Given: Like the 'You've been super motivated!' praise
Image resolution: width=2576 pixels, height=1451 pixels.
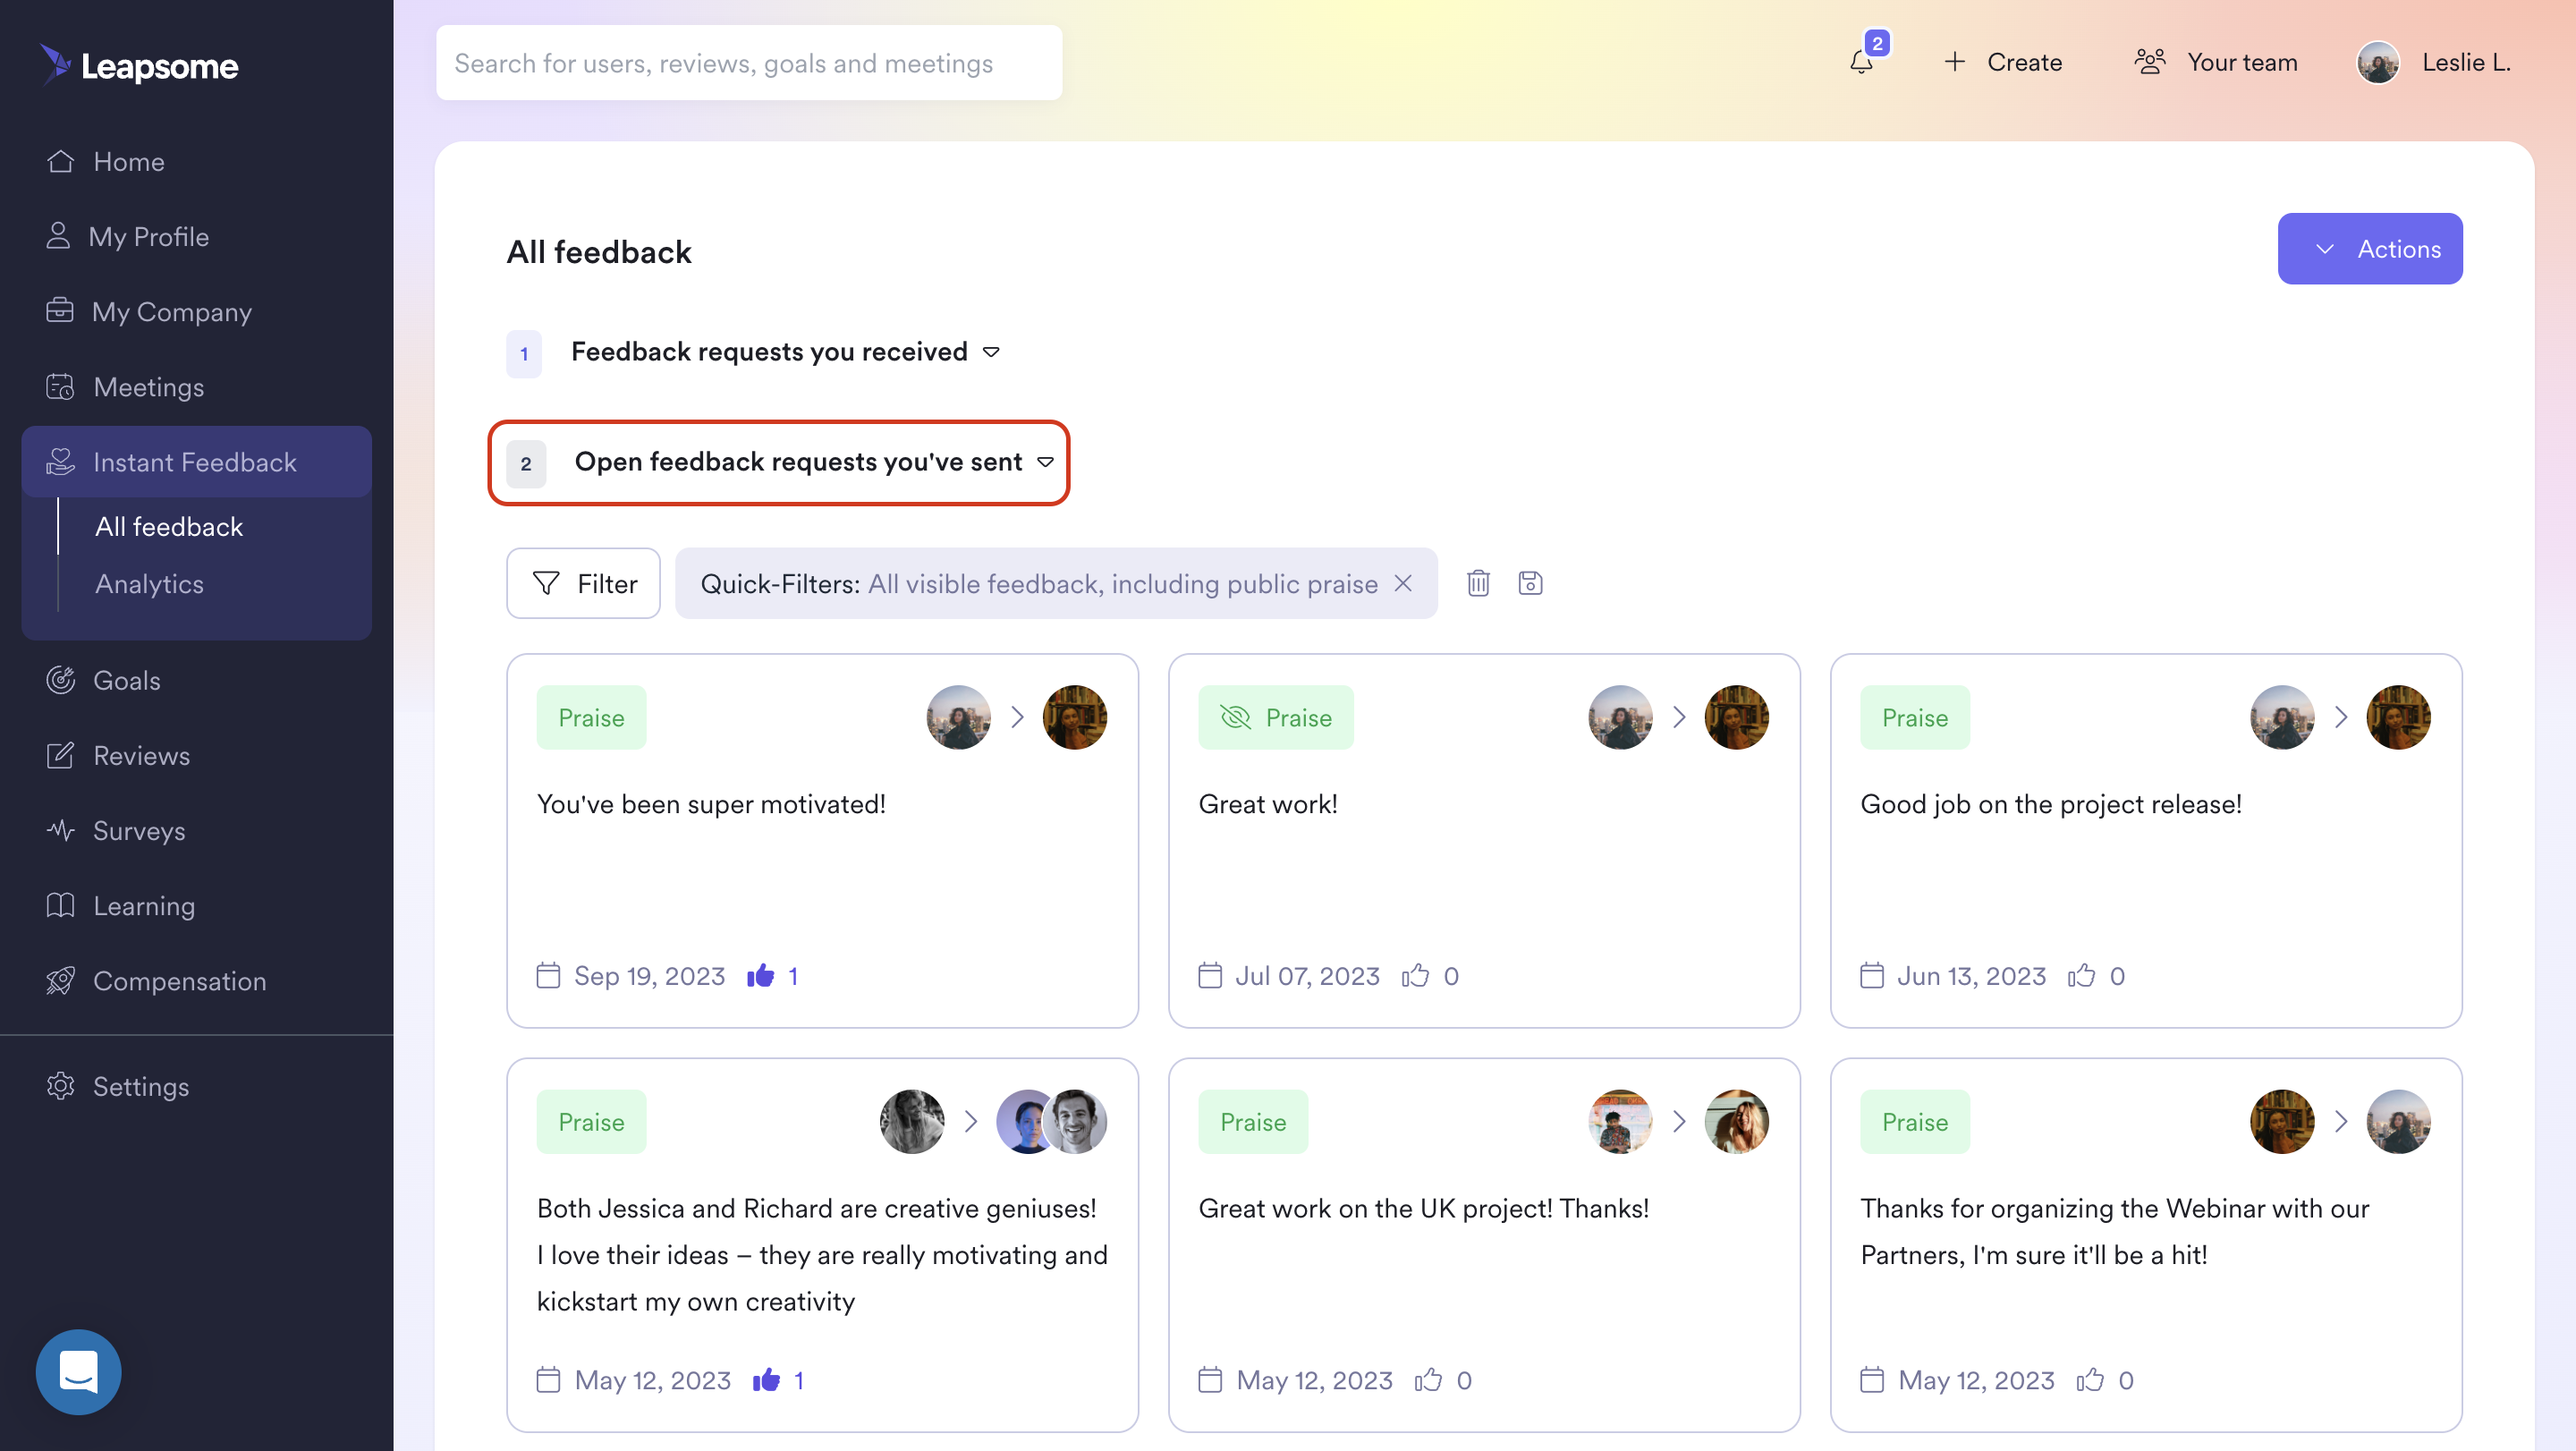Looking at the screenshot, I should (761, 976).
